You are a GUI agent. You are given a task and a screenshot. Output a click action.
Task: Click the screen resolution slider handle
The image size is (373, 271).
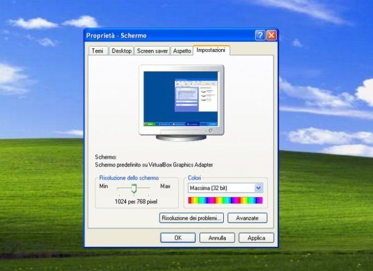tap(134, 188)
